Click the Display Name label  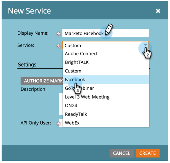coord(33,33)
